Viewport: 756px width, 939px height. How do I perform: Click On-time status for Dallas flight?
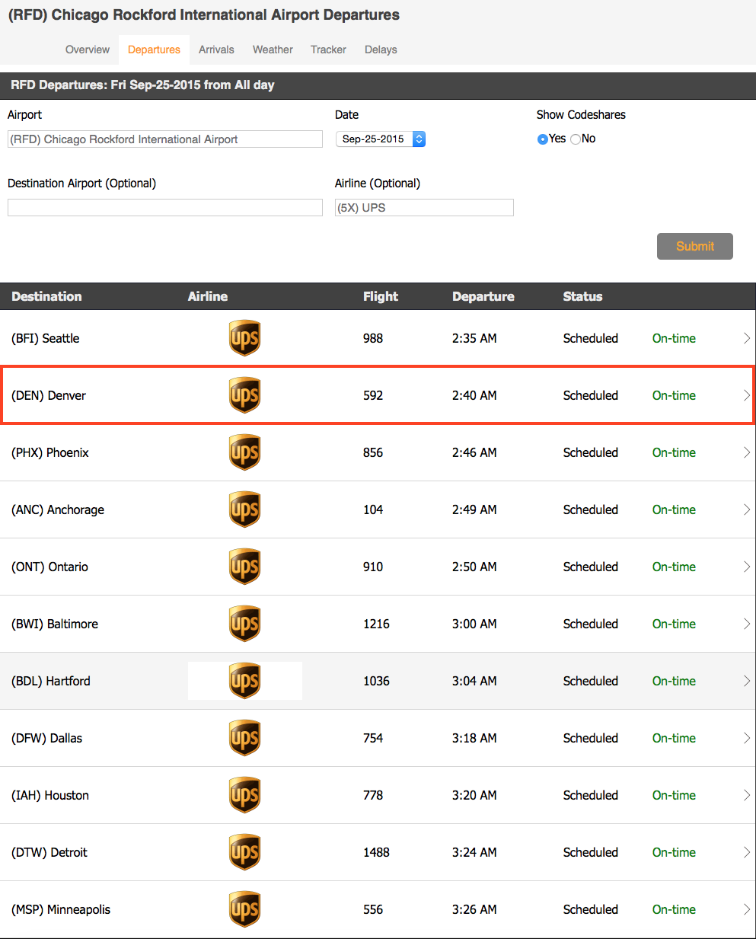[674, 738]
